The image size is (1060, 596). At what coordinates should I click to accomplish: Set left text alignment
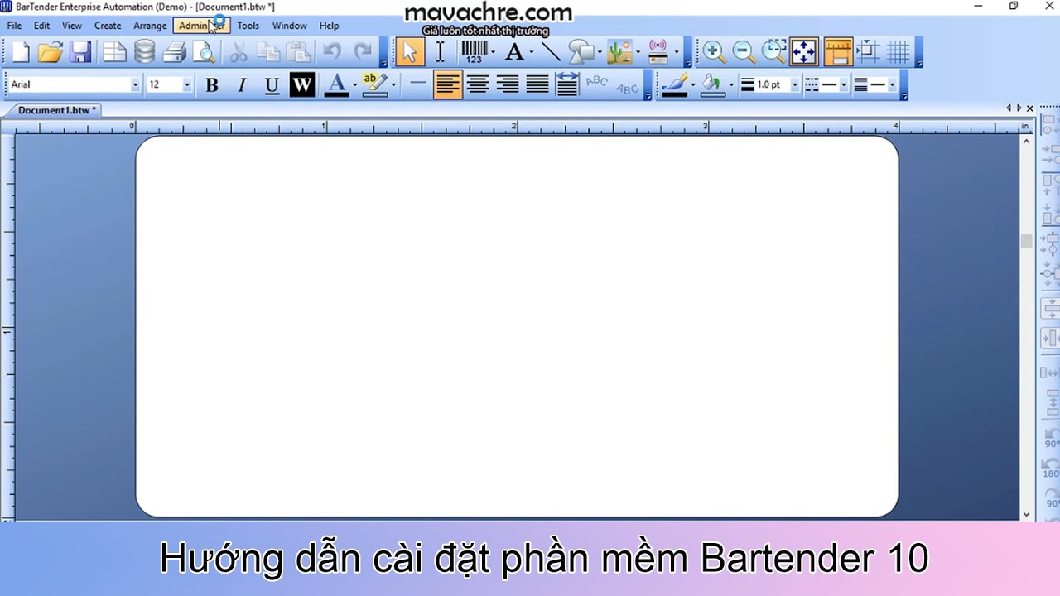tap(448, 84)
